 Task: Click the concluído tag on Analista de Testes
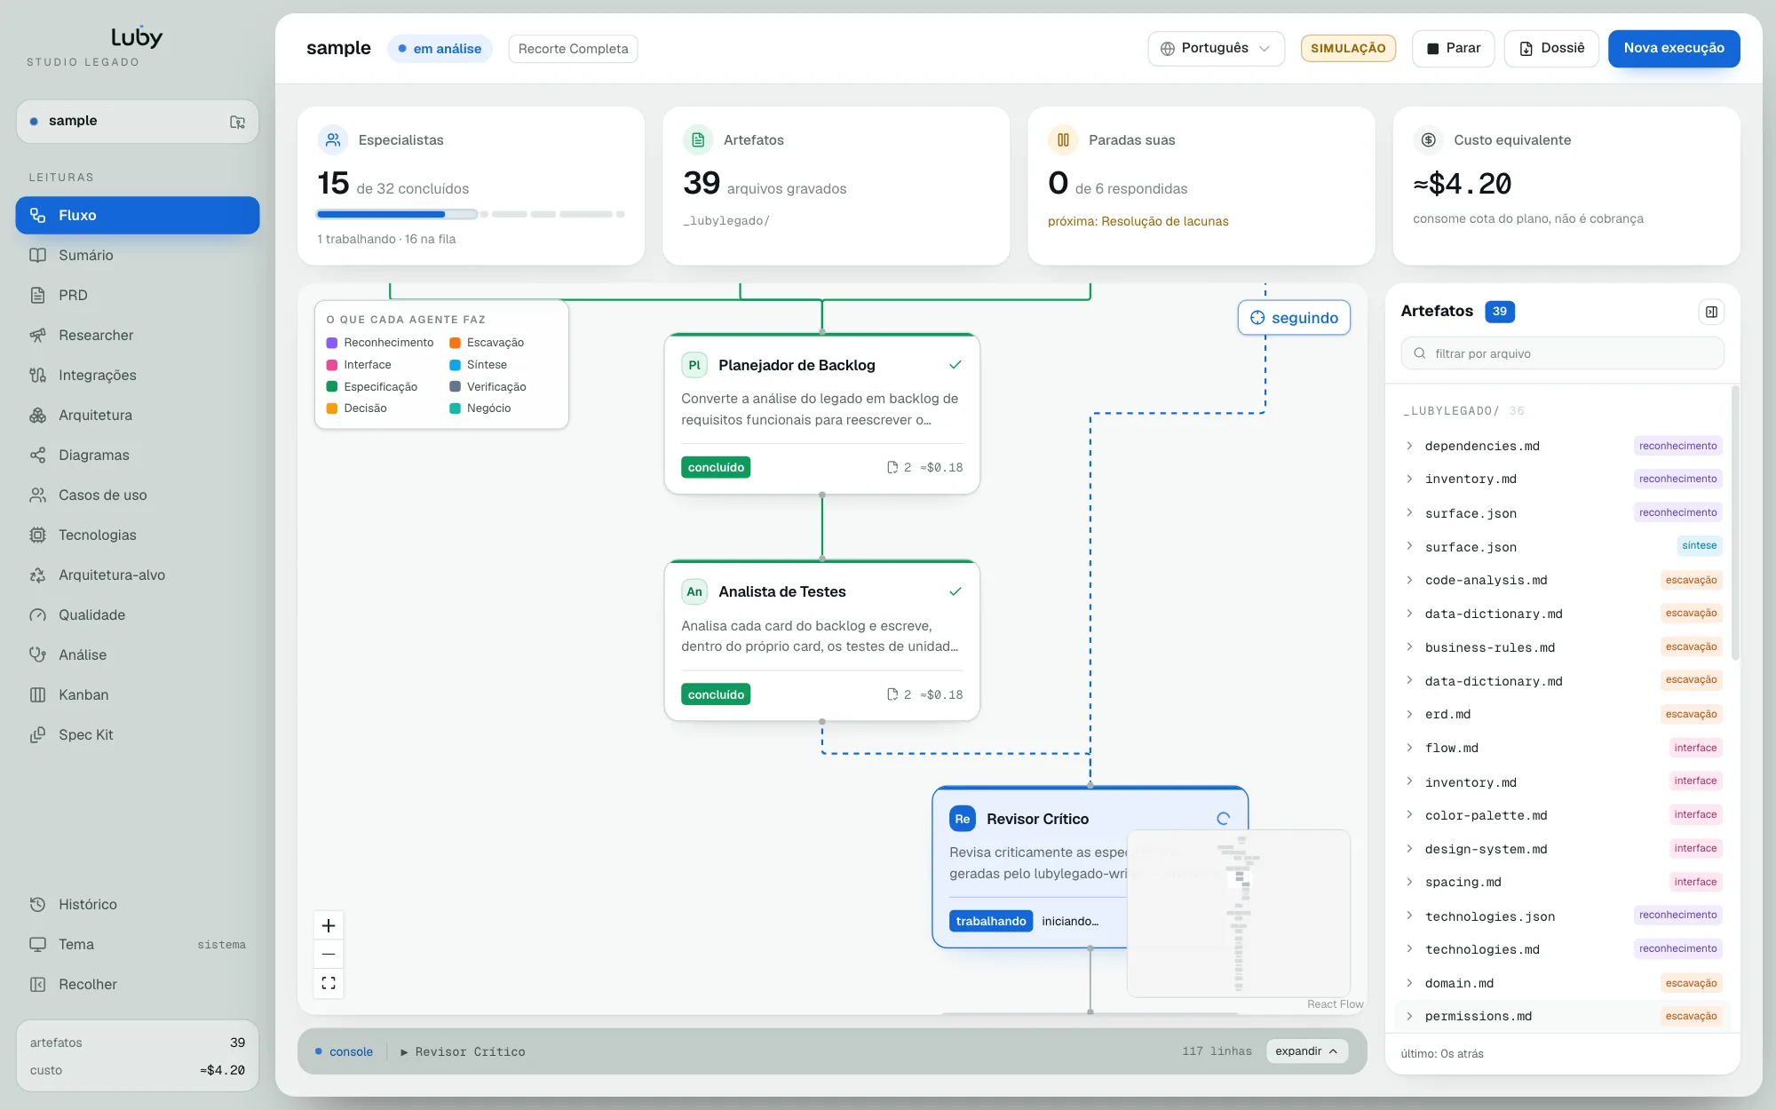[x=716, y=694]
